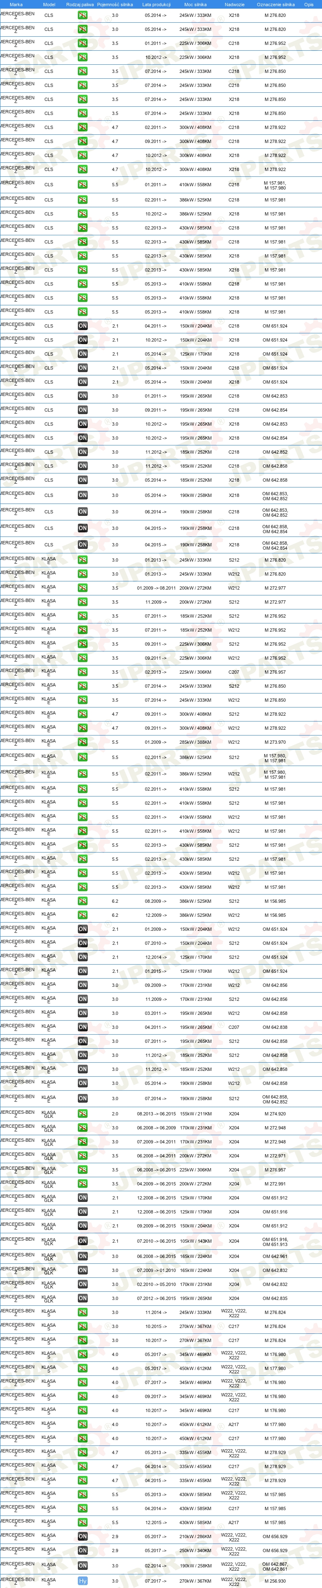Click the power value '250kW / 340KM'
Screen dimensions: 322x1588
[195, 1551]
